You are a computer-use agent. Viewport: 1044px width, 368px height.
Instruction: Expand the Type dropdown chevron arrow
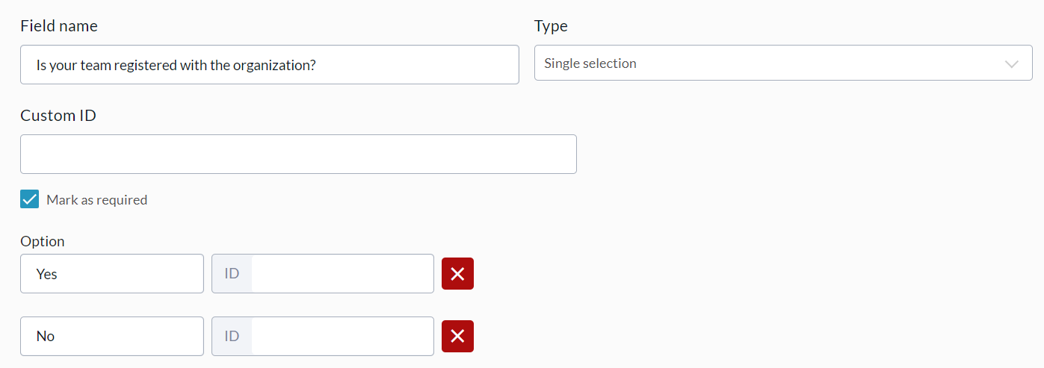click(1012, 64)
